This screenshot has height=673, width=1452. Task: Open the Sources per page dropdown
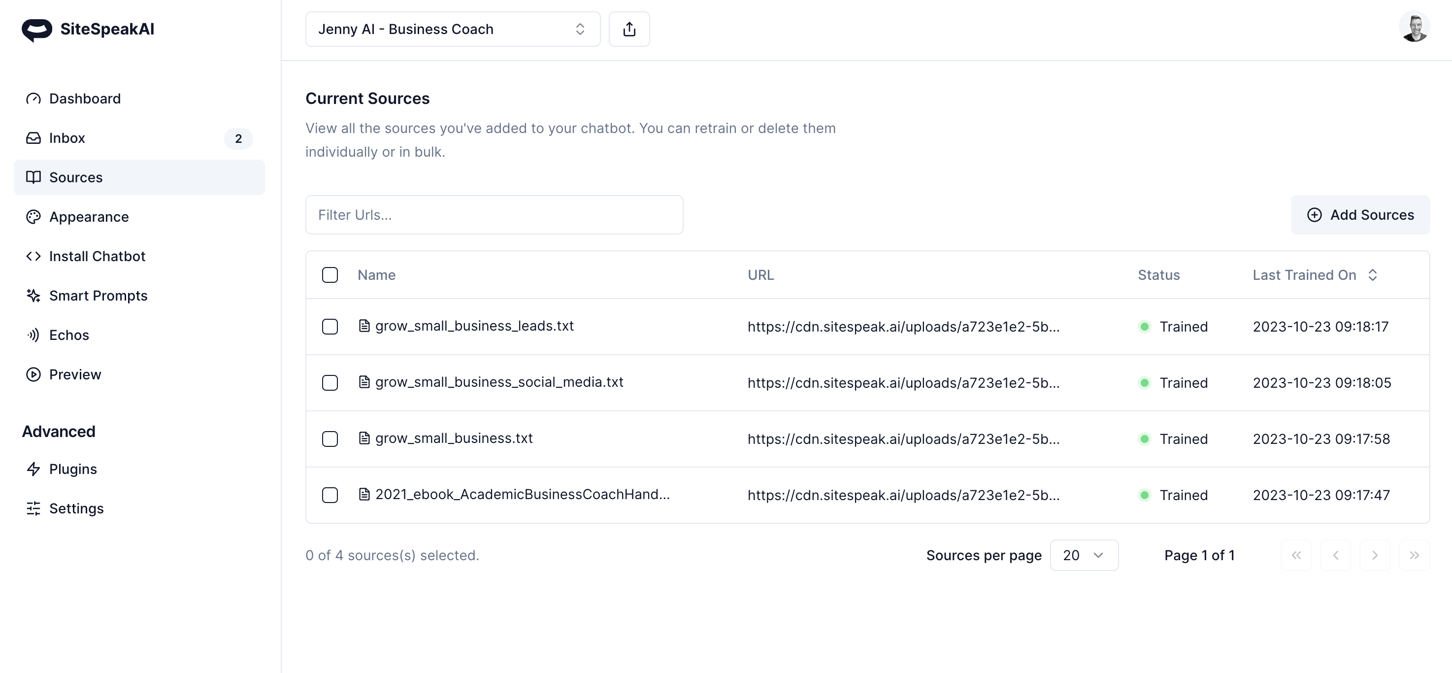click(1084, 555)
